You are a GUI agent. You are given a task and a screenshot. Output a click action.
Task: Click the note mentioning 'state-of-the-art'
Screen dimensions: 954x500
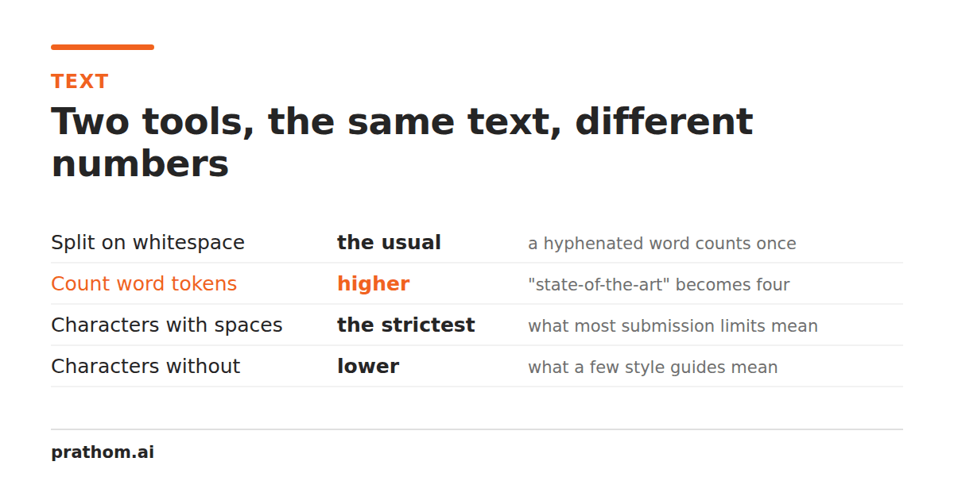(x=659, y=285)
